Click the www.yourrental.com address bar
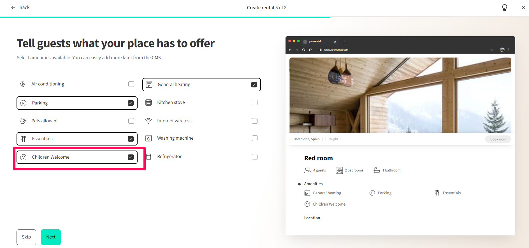Screen dimensions: 529x248 336,50
